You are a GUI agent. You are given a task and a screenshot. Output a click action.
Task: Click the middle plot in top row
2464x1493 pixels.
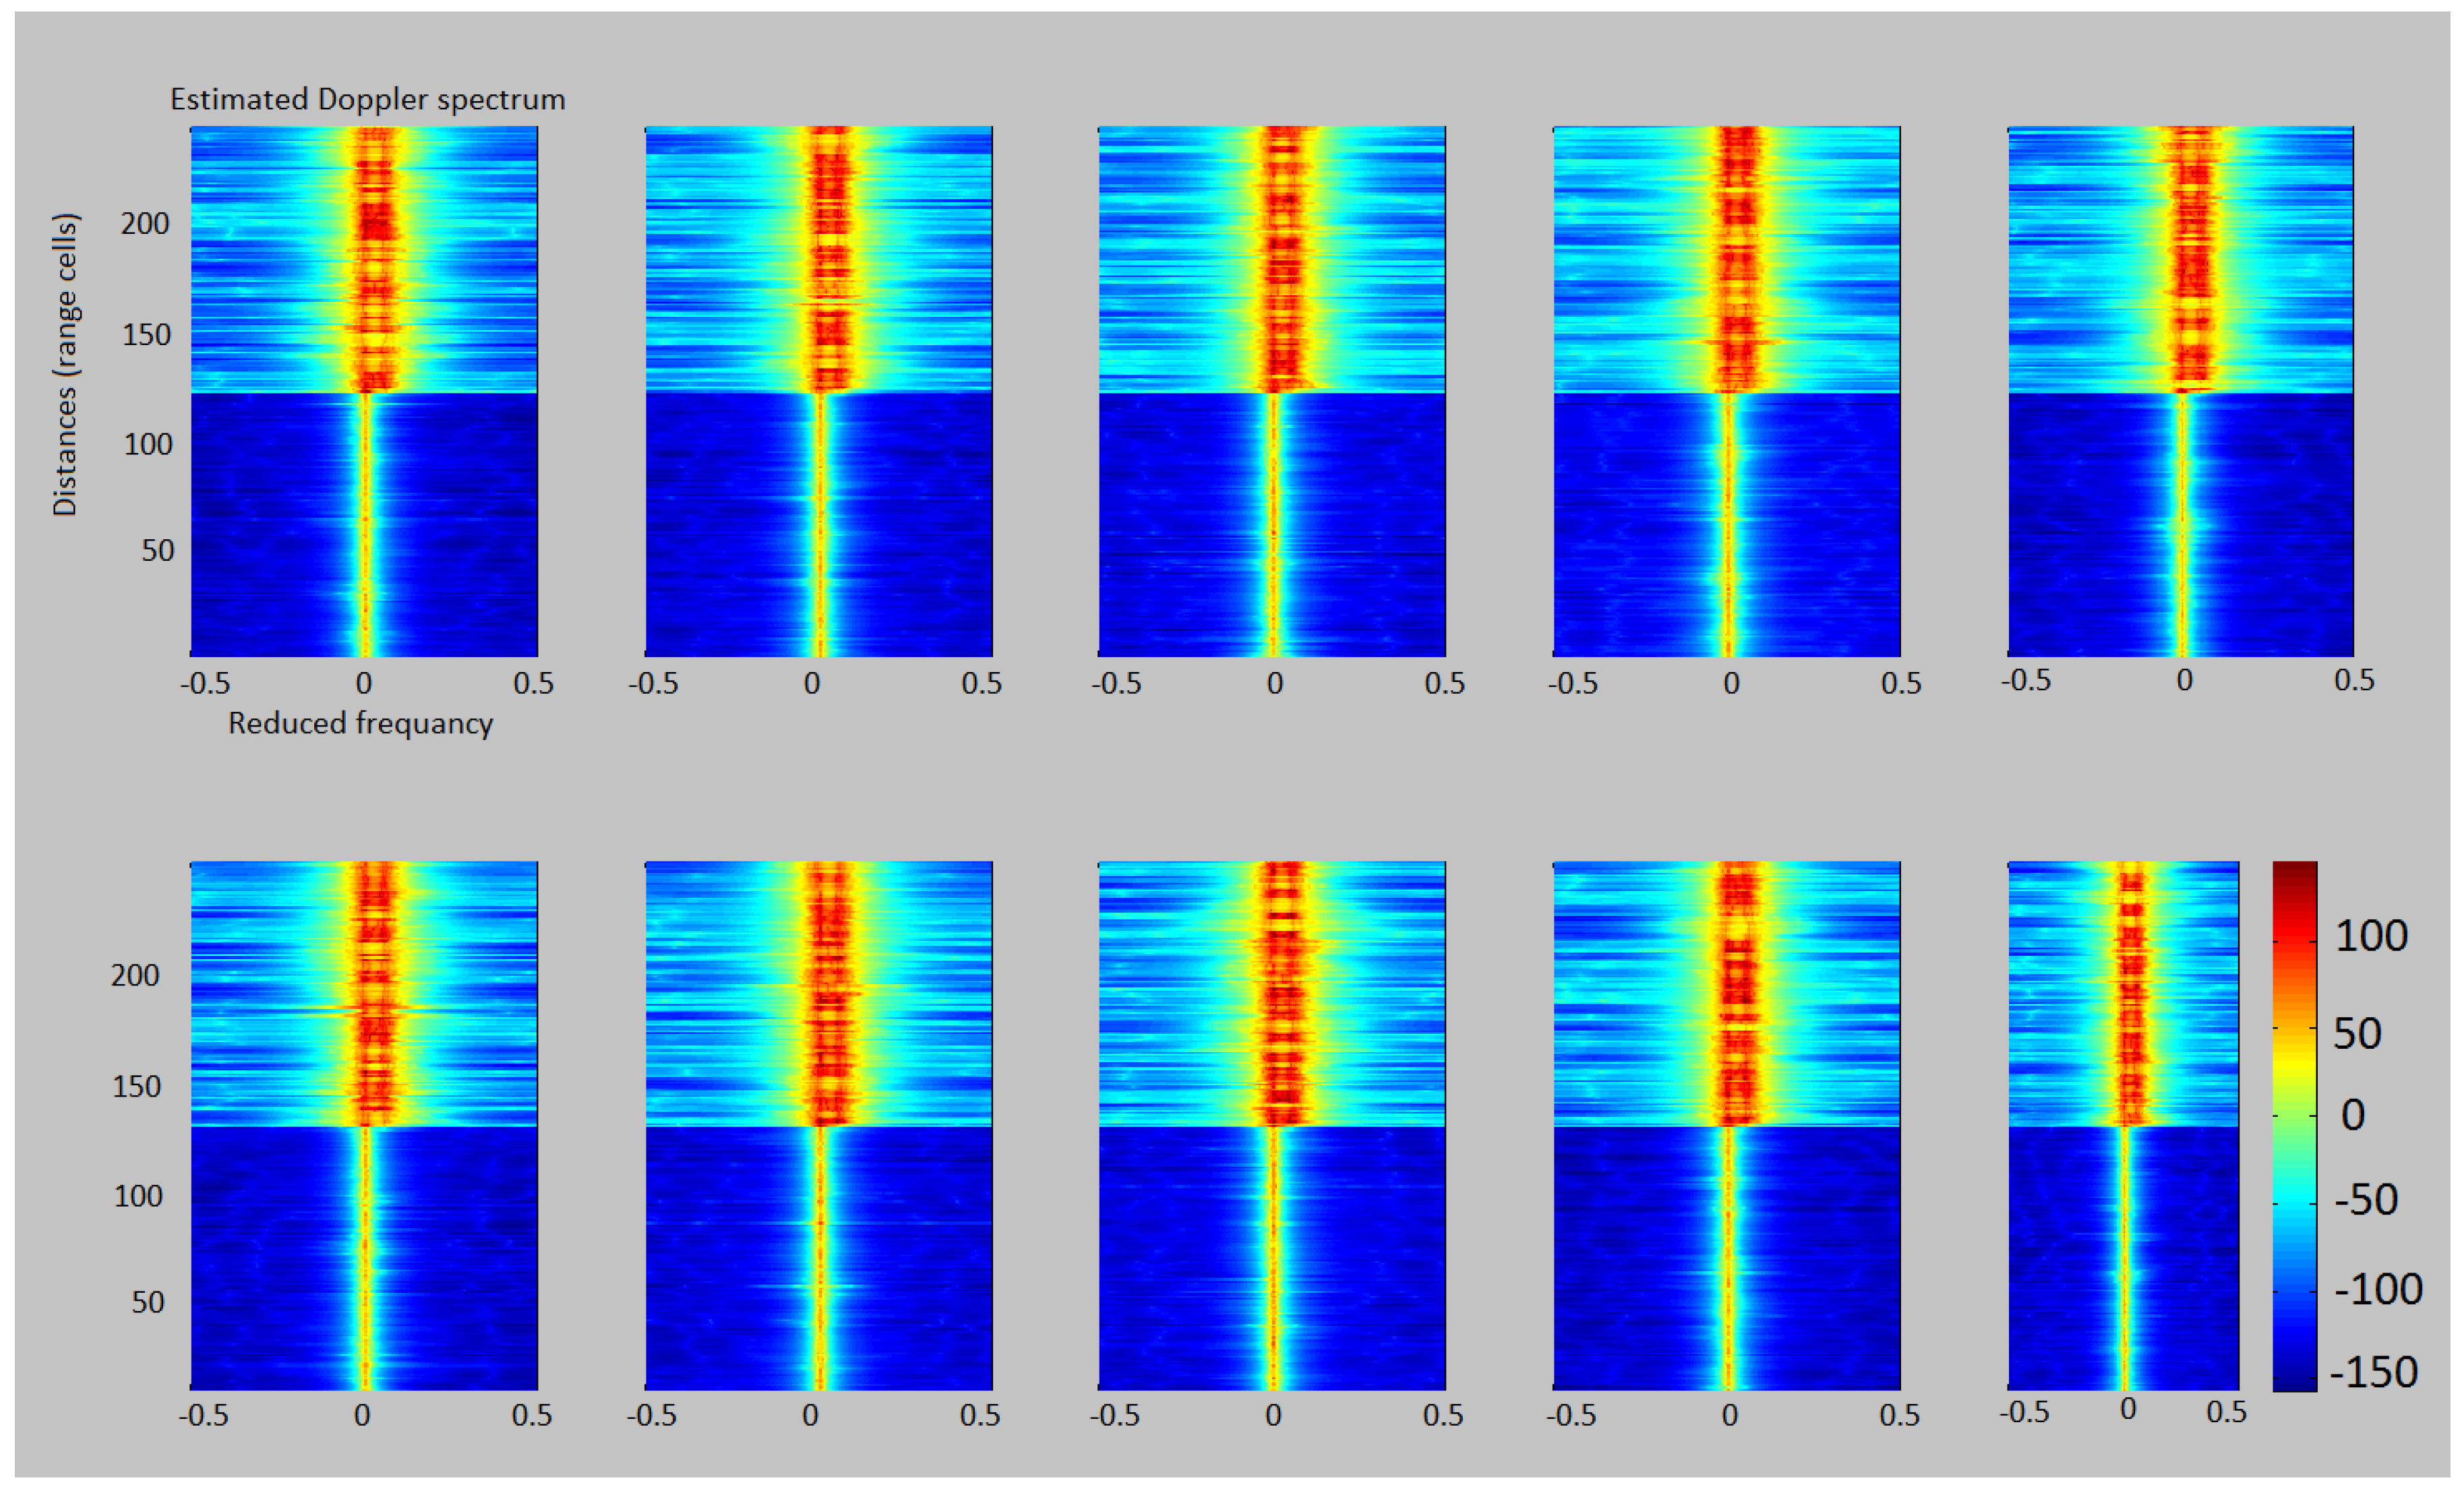1272,391
